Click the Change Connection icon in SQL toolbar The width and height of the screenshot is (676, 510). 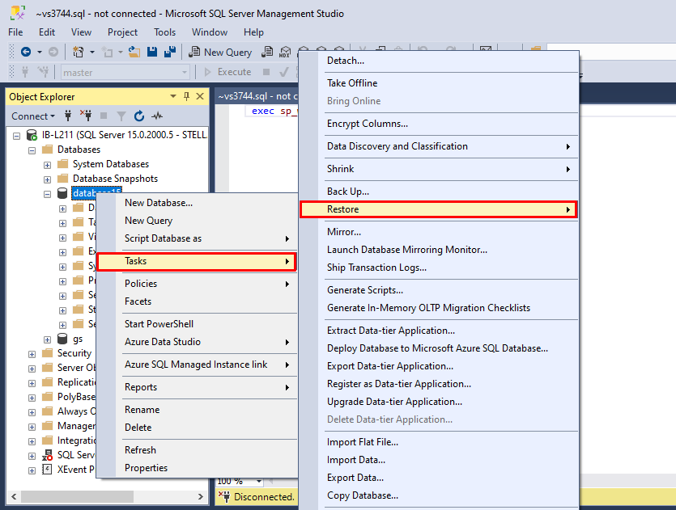[43, 72]
